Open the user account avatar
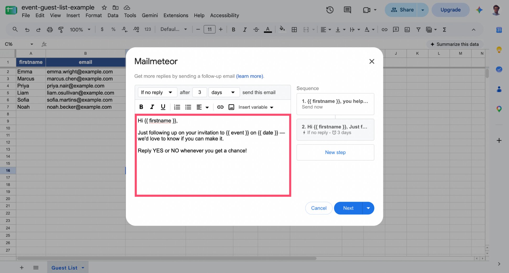Image resolution: width=509 pixels, height=273 pixels. tap(496, 10)
